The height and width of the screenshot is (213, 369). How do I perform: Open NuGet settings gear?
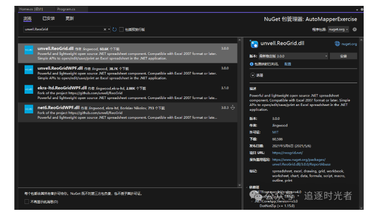[x=355, y=29]
